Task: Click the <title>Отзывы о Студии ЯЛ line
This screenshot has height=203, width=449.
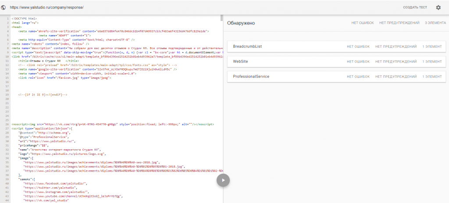Action: (48, 62)
